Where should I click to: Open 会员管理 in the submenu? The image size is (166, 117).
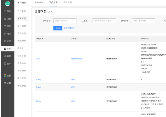click(x=22, y=33)
